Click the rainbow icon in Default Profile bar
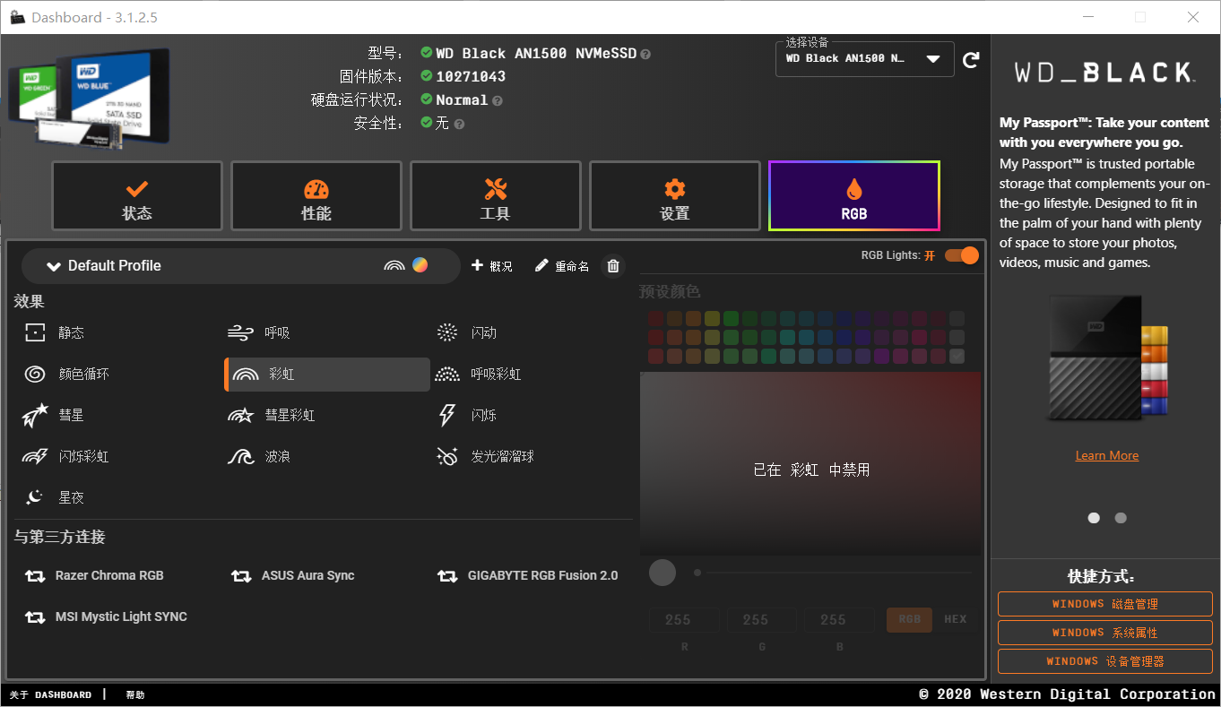The width and height of the screenshot is (1221, 707). coord(394,265)
